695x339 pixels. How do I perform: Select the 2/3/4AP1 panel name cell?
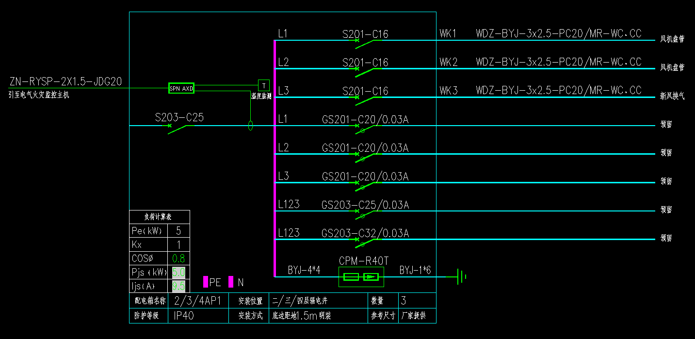click(197, 301)
